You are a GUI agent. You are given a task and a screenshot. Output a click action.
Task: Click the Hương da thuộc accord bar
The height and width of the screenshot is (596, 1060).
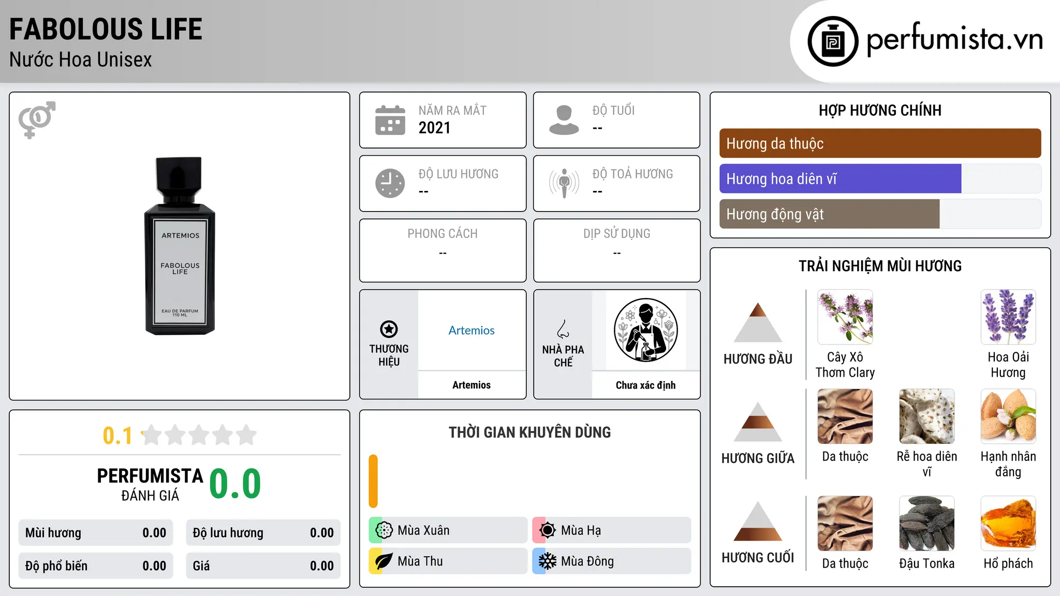[880, 143]
